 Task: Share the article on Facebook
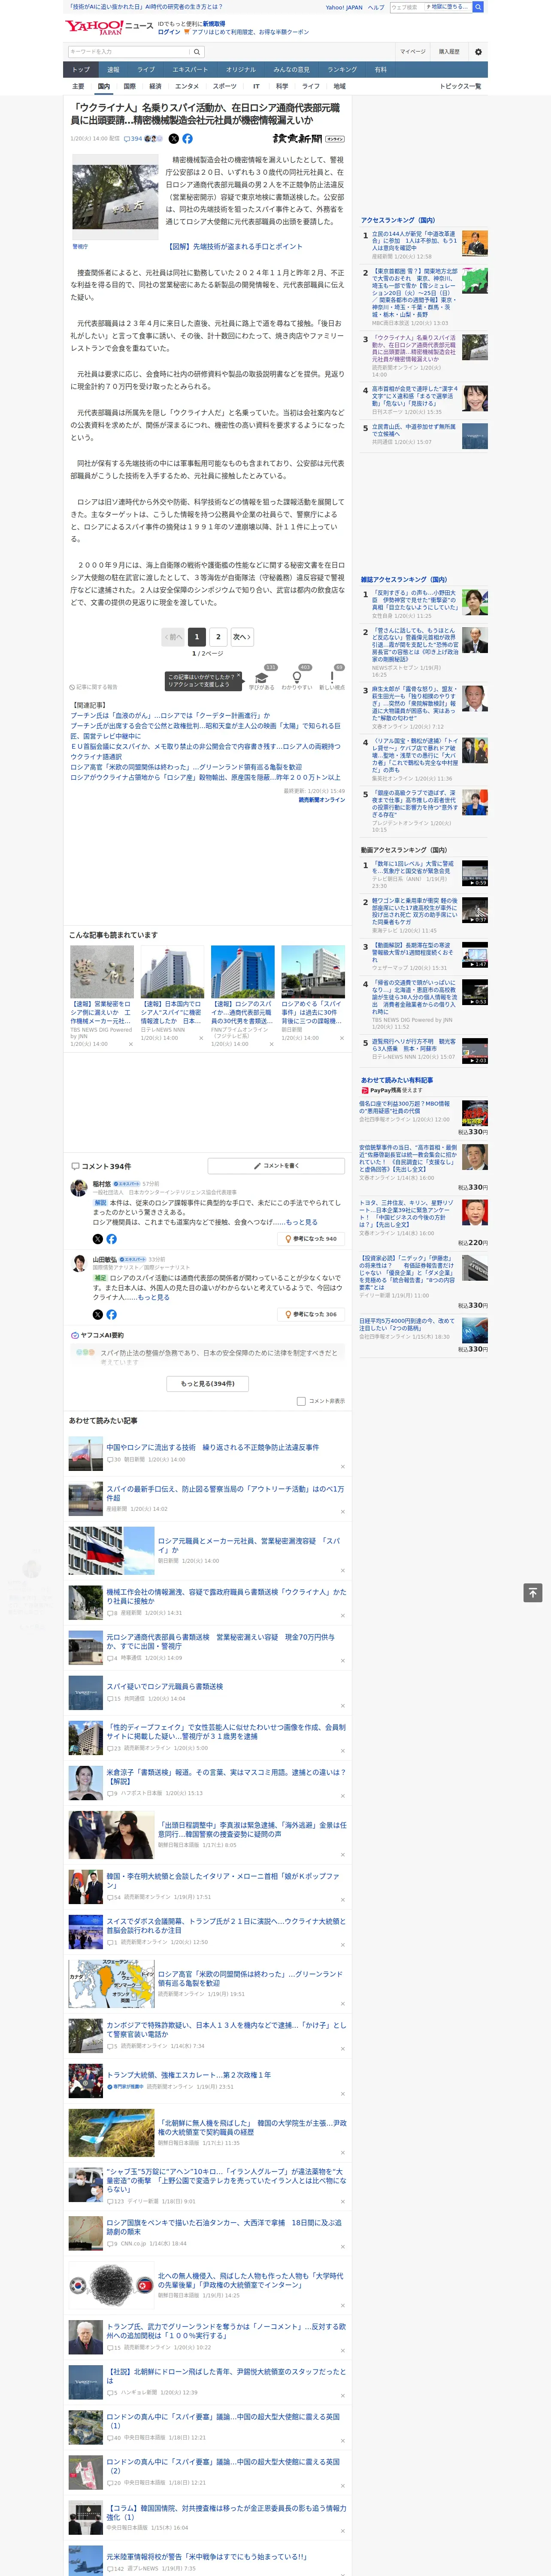[x=187, y=139]
